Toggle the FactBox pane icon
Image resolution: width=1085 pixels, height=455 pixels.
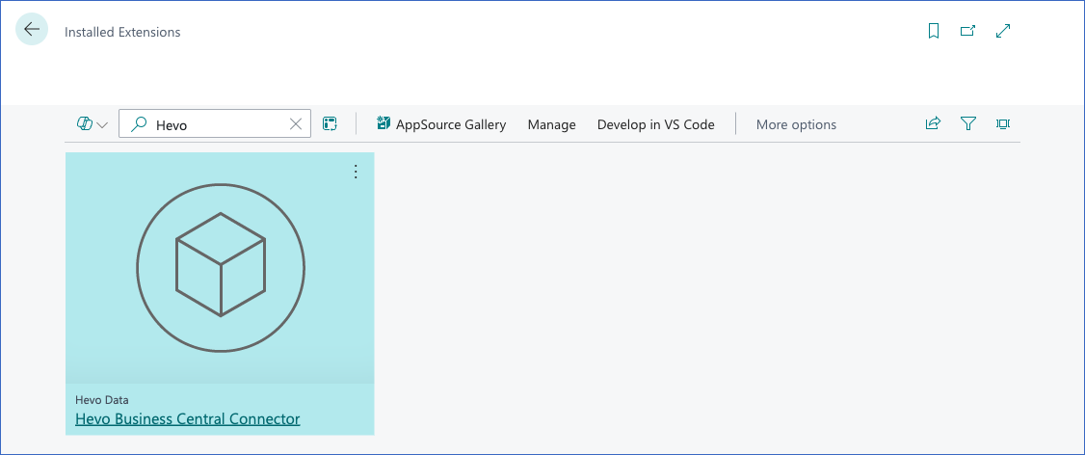point(1003,124)
